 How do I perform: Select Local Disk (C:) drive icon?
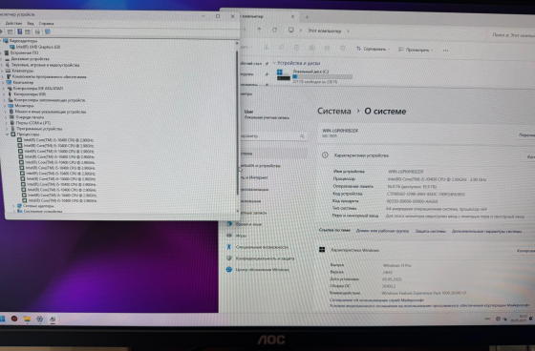(283, 75)
